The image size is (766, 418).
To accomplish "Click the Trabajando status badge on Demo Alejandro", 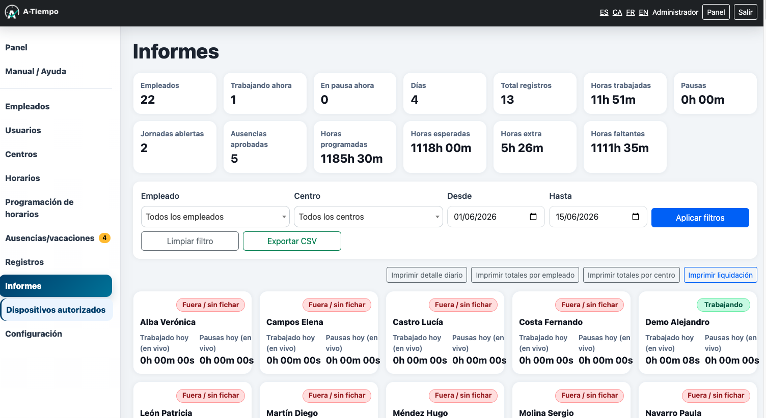I will point(723,305).
